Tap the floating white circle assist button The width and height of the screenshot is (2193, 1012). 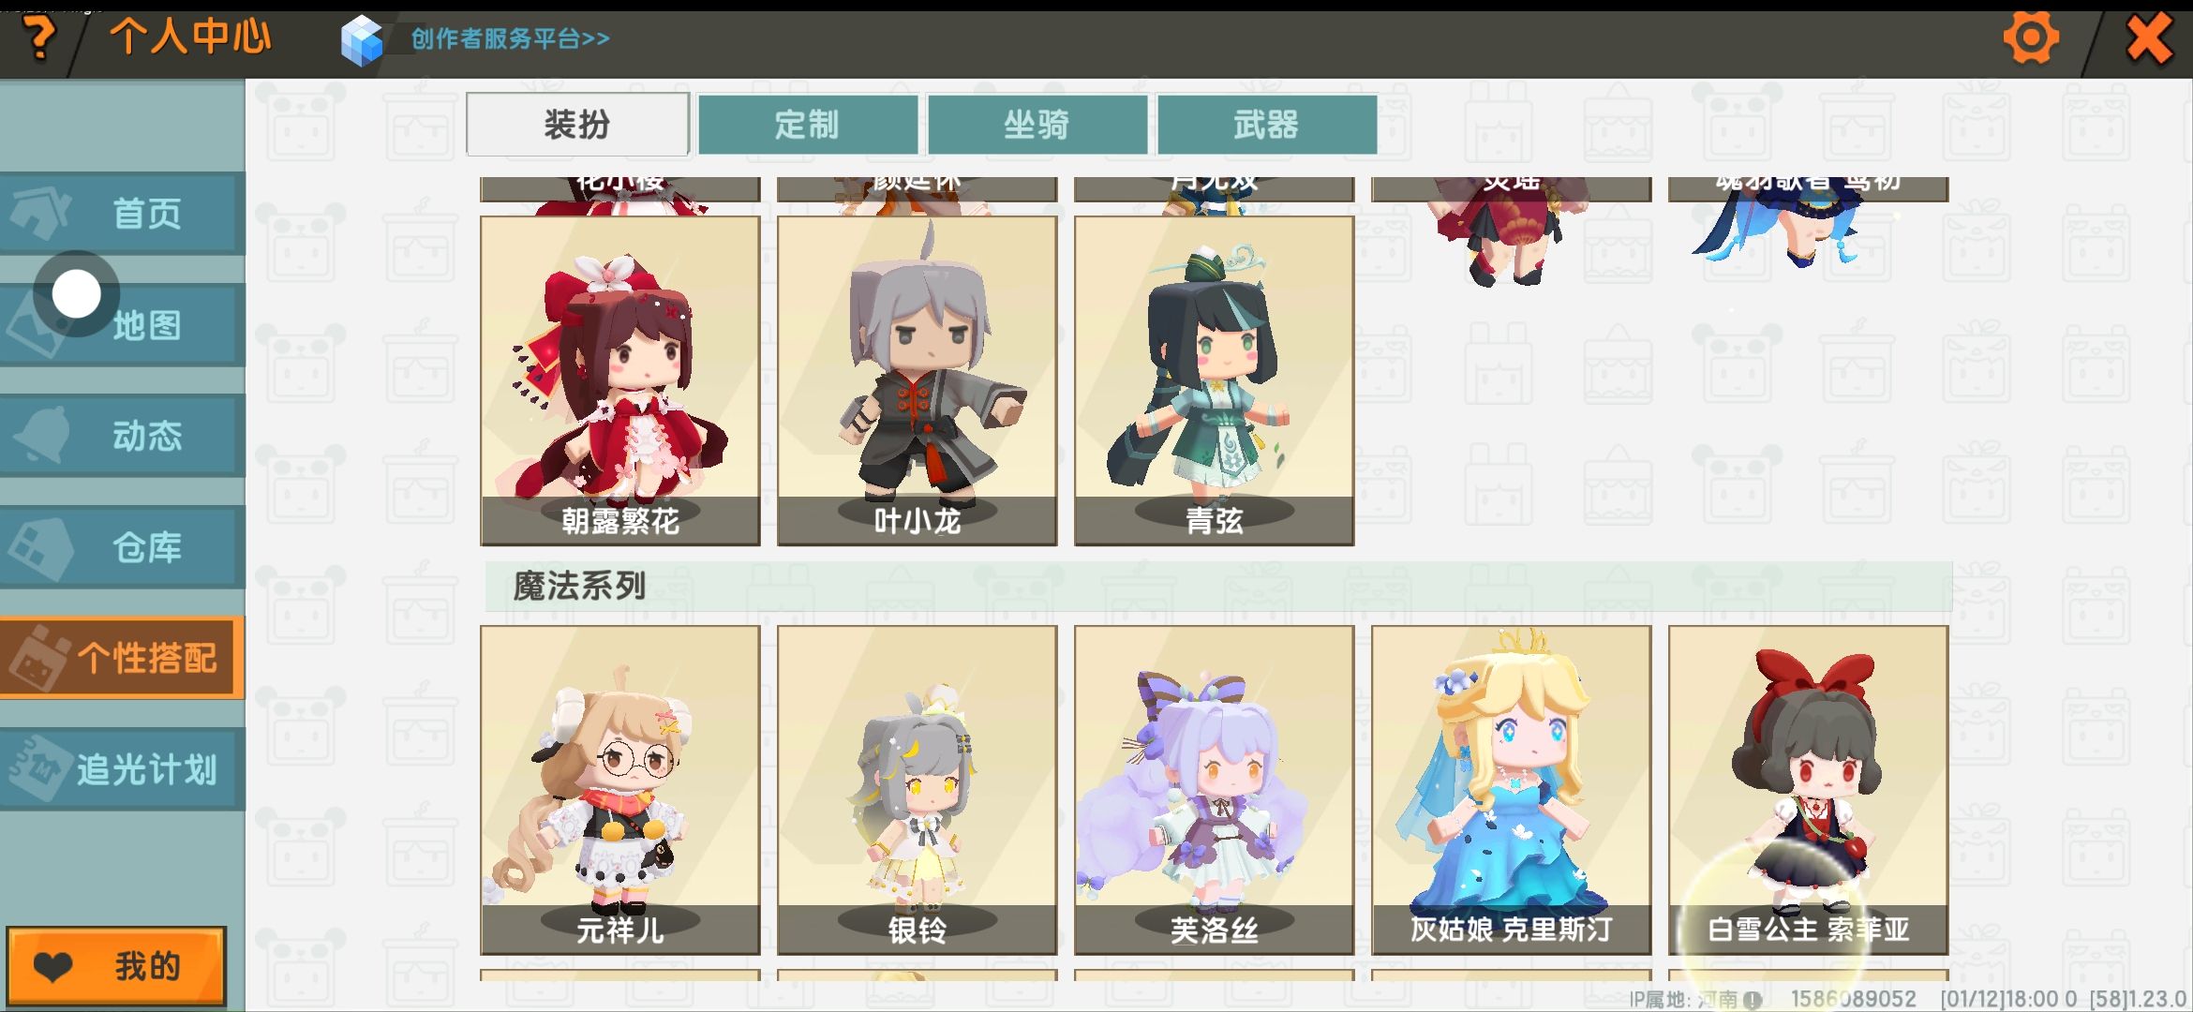76,294
